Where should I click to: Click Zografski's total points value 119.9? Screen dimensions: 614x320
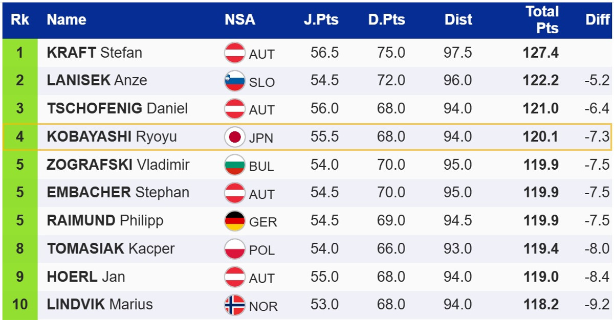541,165
